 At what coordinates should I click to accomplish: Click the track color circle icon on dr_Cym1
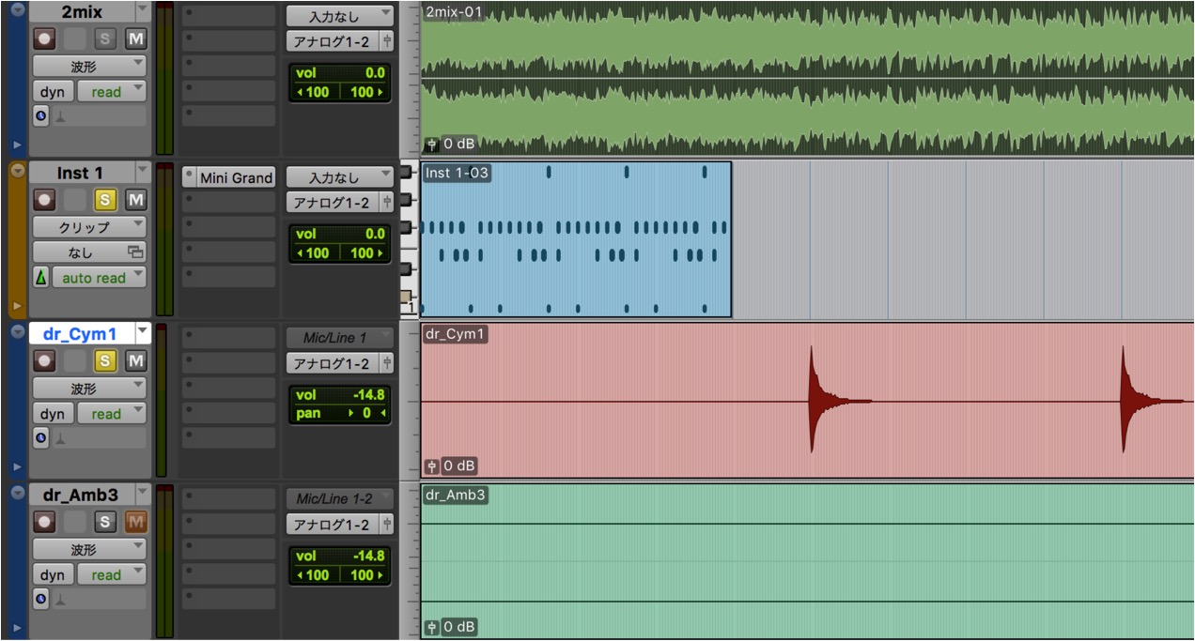pyautogui.click(x=16, y=332)
